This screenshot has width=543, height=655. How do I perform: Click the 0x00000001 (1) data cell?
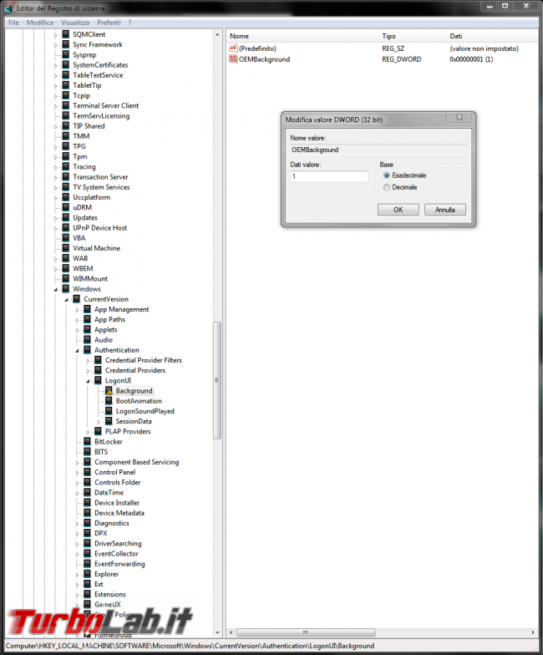click(471, 59)
